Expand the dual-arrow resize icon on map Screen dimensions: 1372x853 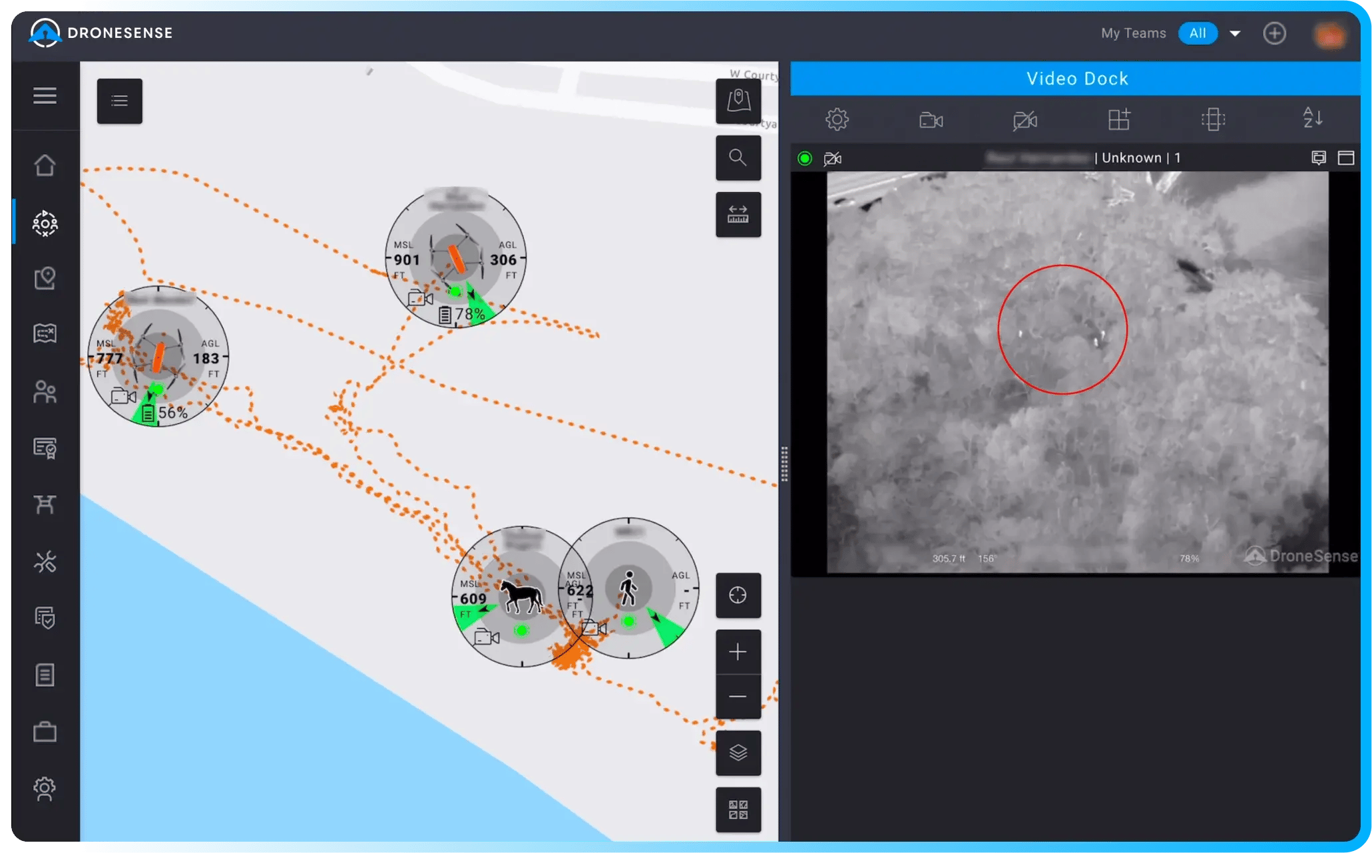click(739, 213)
